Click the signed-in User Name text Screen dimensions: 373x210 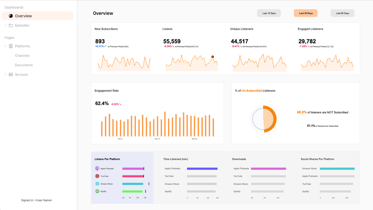(x=37, y=200)
